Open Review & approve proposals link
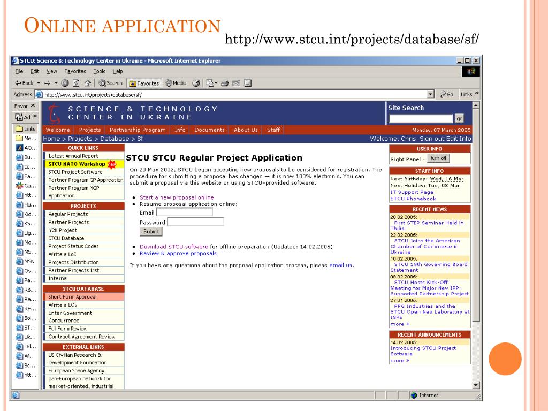Image resolution: width=548 pixels, height=411 pixels. pyautogui.click(x=178, y=253)
